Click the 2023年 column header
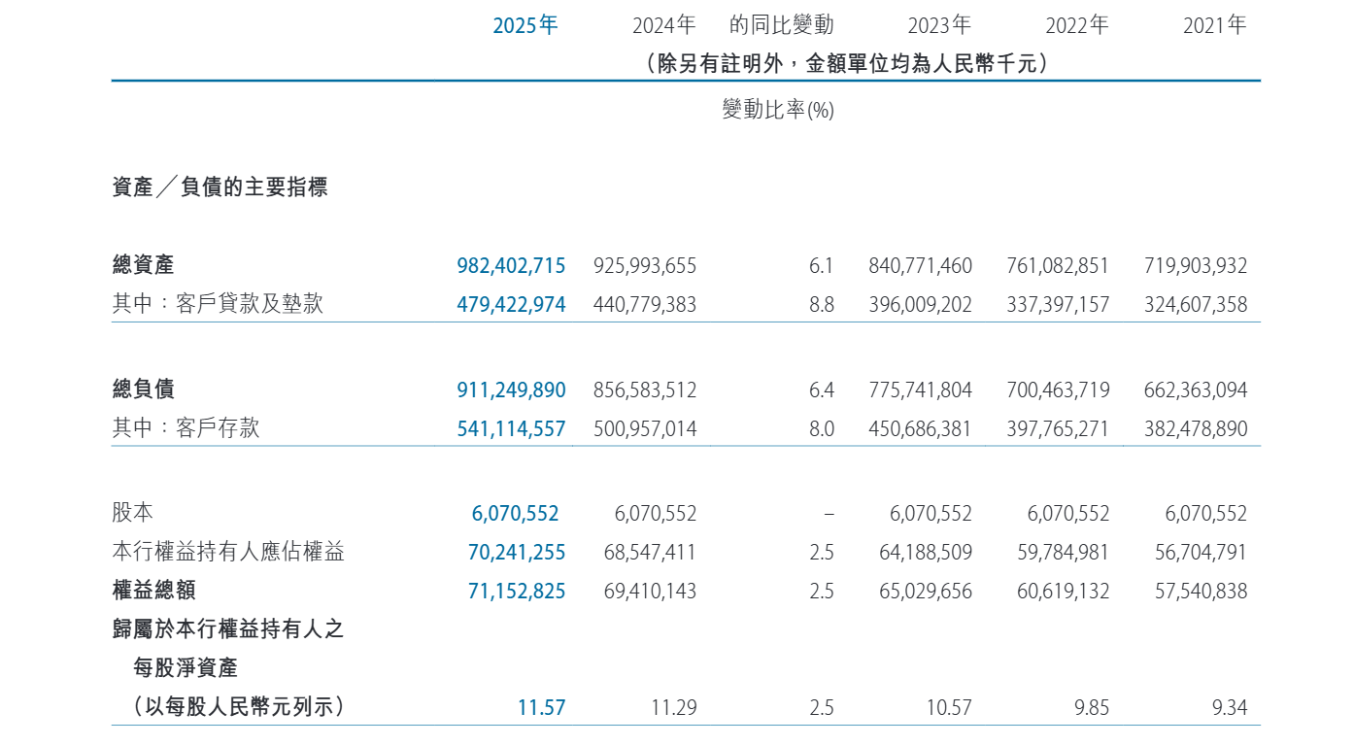The image size is (1354, 746). click(939, 25)
